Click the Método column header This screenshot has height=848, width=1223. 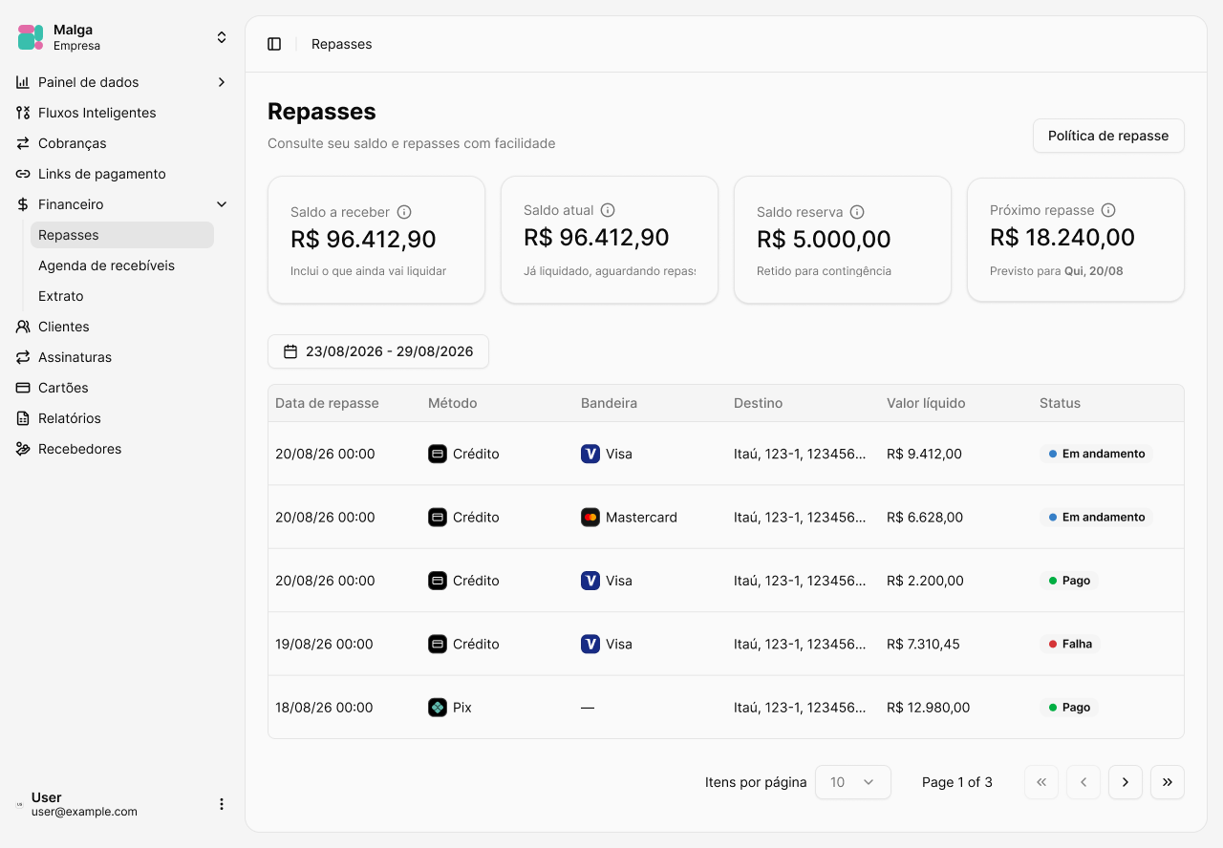tap(452, 403)
